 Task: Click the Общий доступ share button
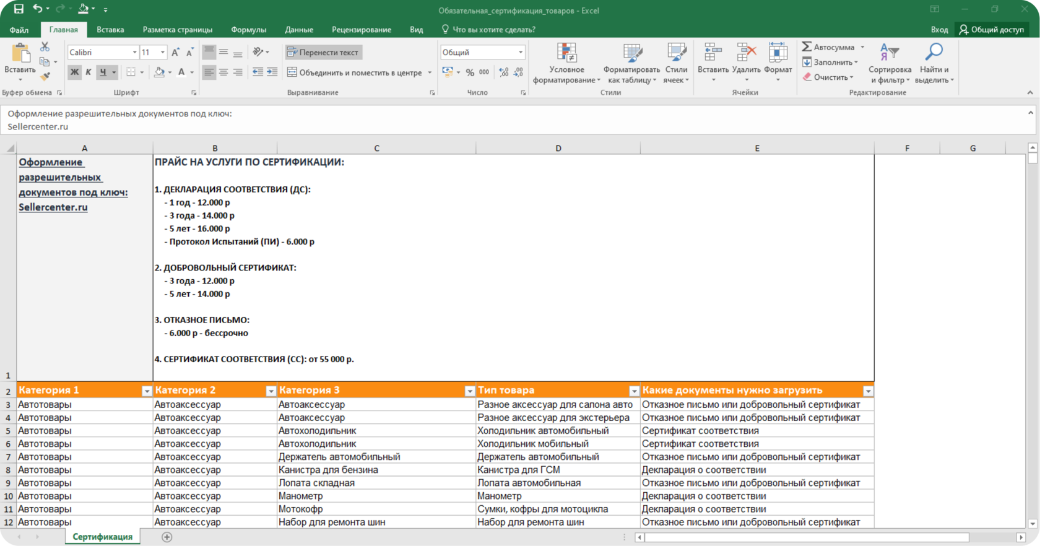991,30
